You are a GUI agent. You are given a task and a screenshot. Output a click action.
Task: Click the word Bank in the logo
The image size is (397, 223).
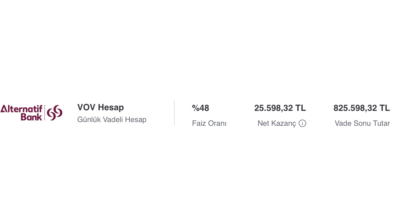click(x=31, y=117)
